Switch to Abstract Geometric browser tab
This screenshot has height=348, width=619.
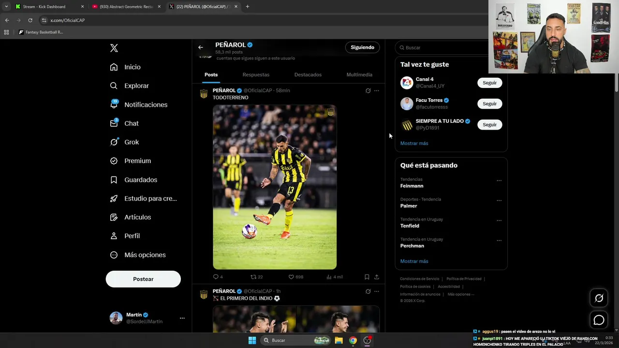pos(126,7)
